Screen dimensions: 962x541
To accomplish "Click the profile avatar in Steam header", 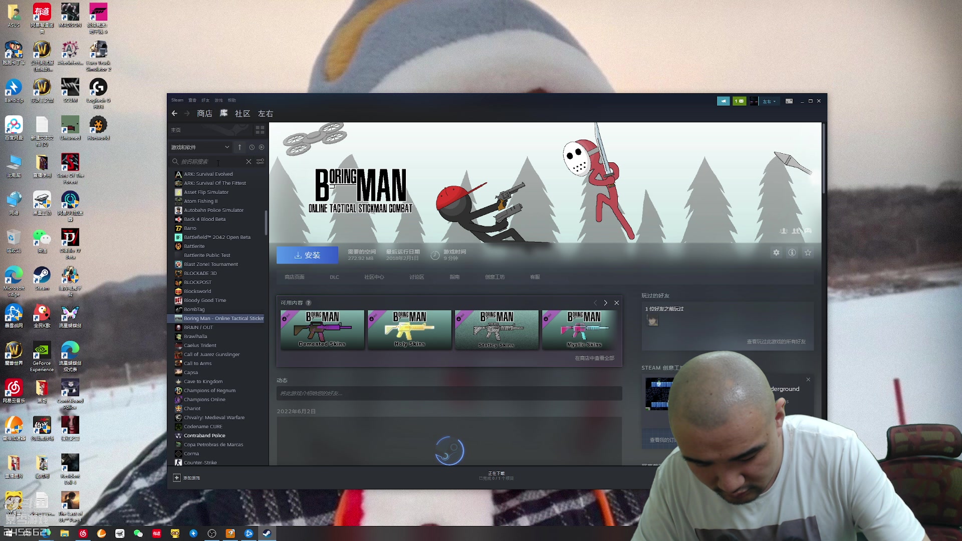I will pyautogui.click(x=754, y=101).
